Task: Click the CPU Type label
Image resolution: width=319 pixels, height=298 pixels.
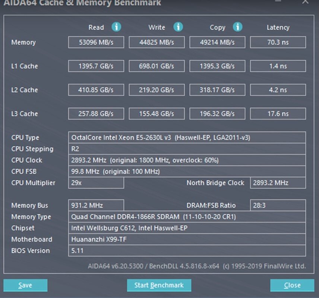Action: (25, 138)
